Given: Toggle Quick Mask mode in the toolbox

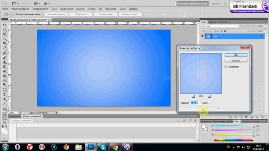Looking at the screenshot, I should (x=5, y=137).
